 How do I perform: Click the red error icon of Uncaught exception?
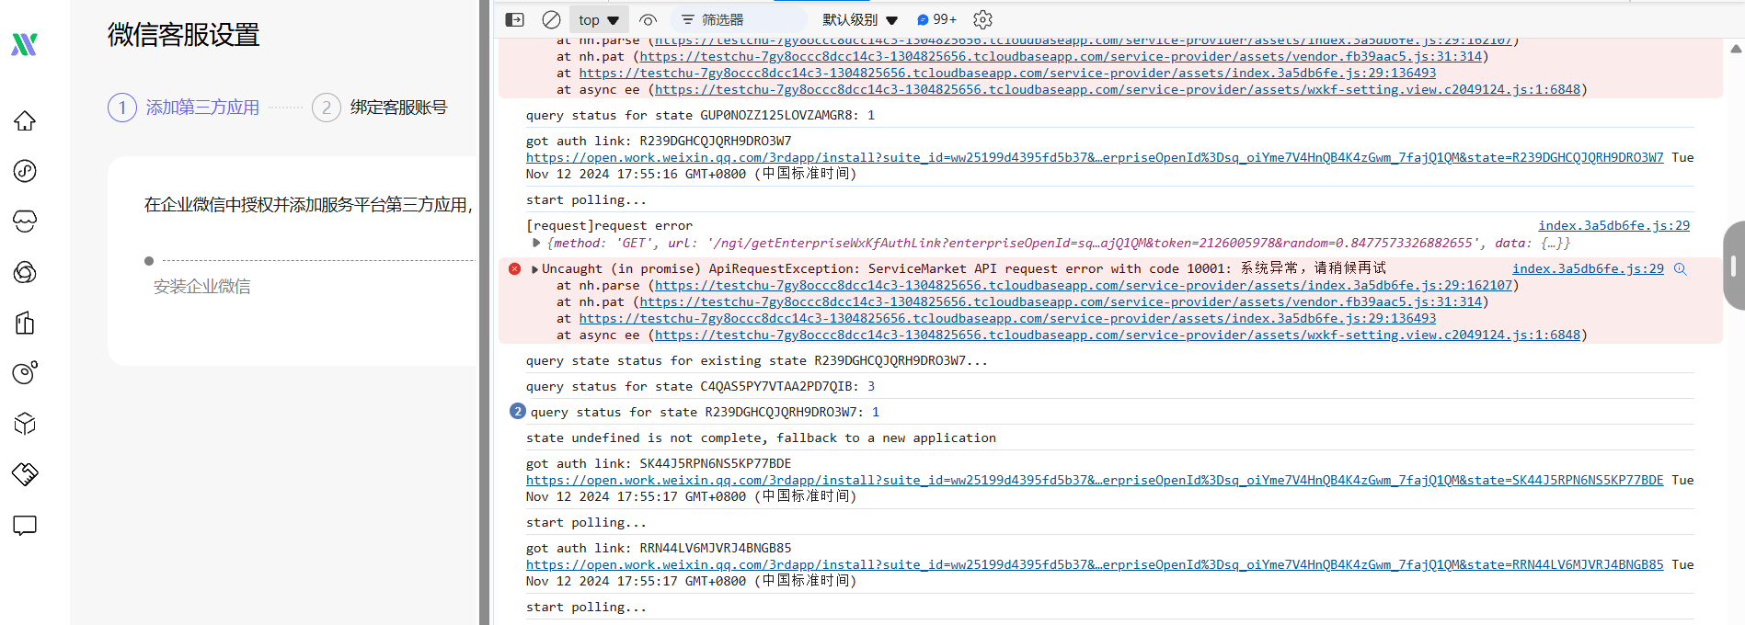coord(515,268)
